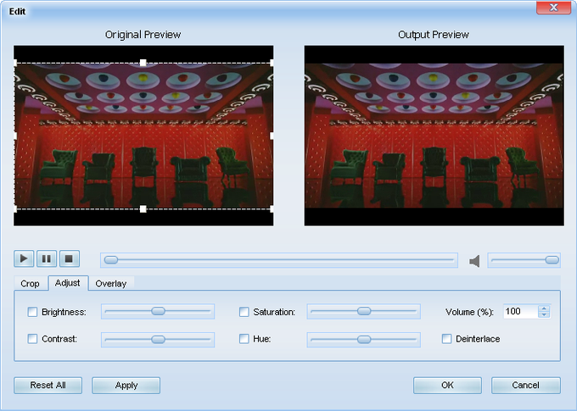Screen dimensions: 577x411
Task: Click the Contrast slider thumb
Action: (x=158, y=339)
